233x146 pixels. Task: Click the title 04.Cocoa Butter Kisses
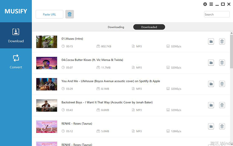(x=92, y=60)
